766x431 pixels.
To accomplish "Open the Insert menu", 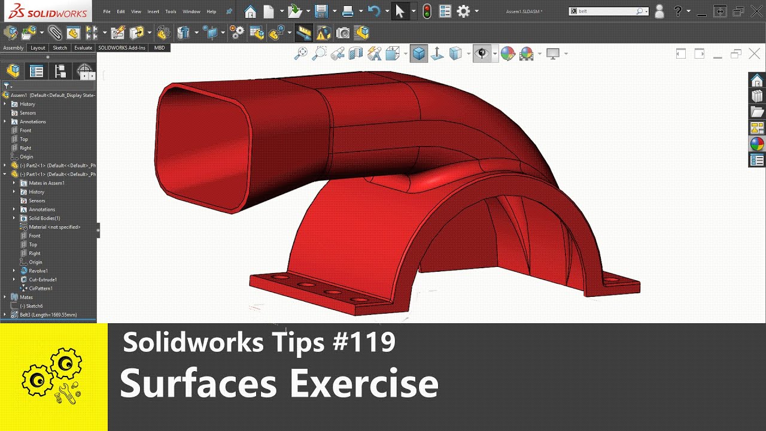I will (153, 11).
